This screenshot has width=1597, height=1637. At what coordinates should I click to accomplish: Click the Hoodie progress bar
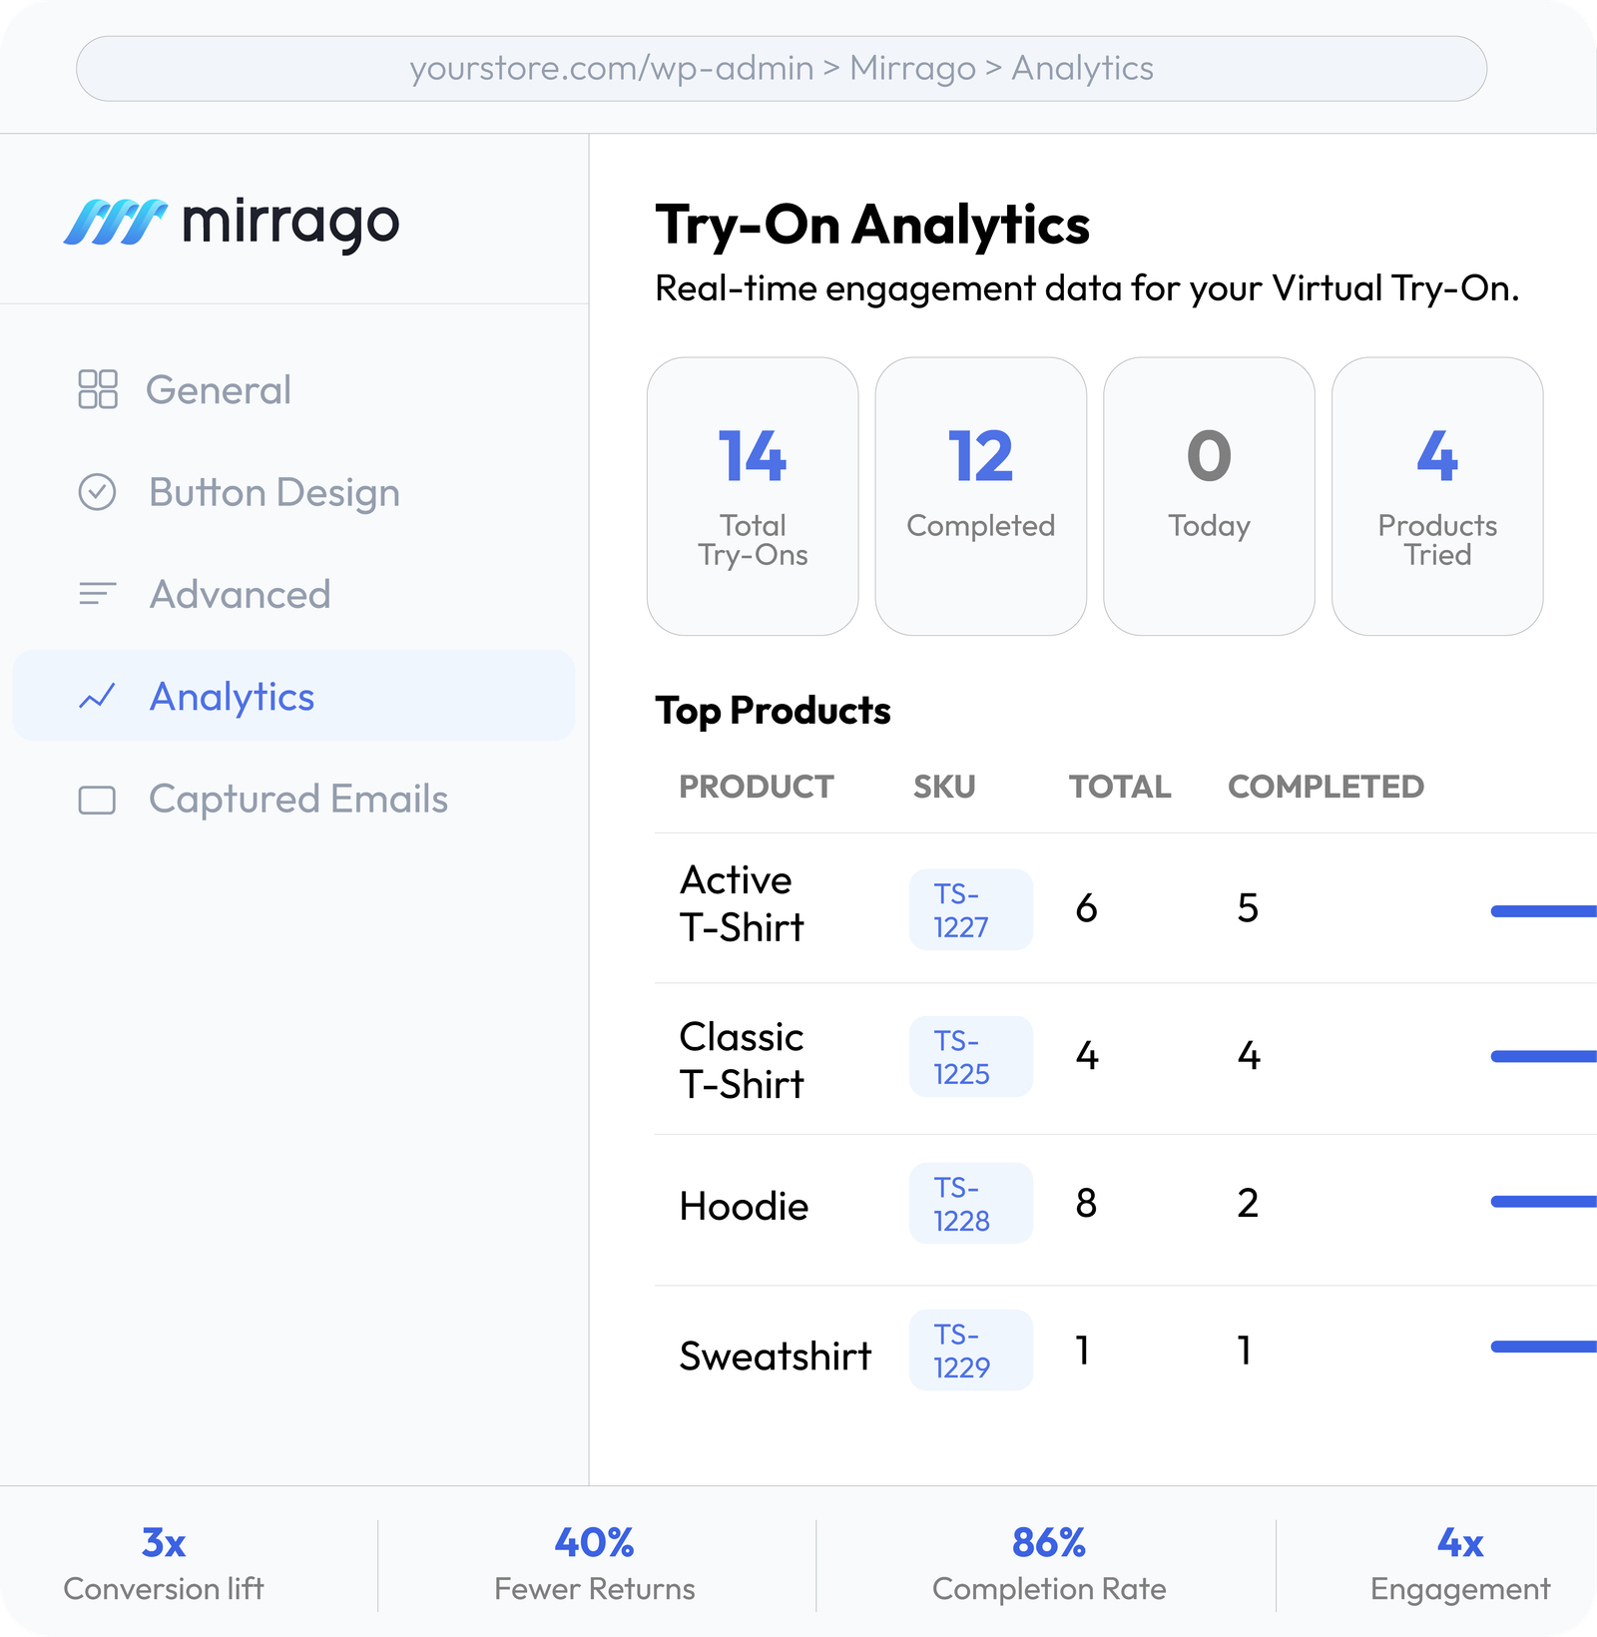[1544, 1202]
